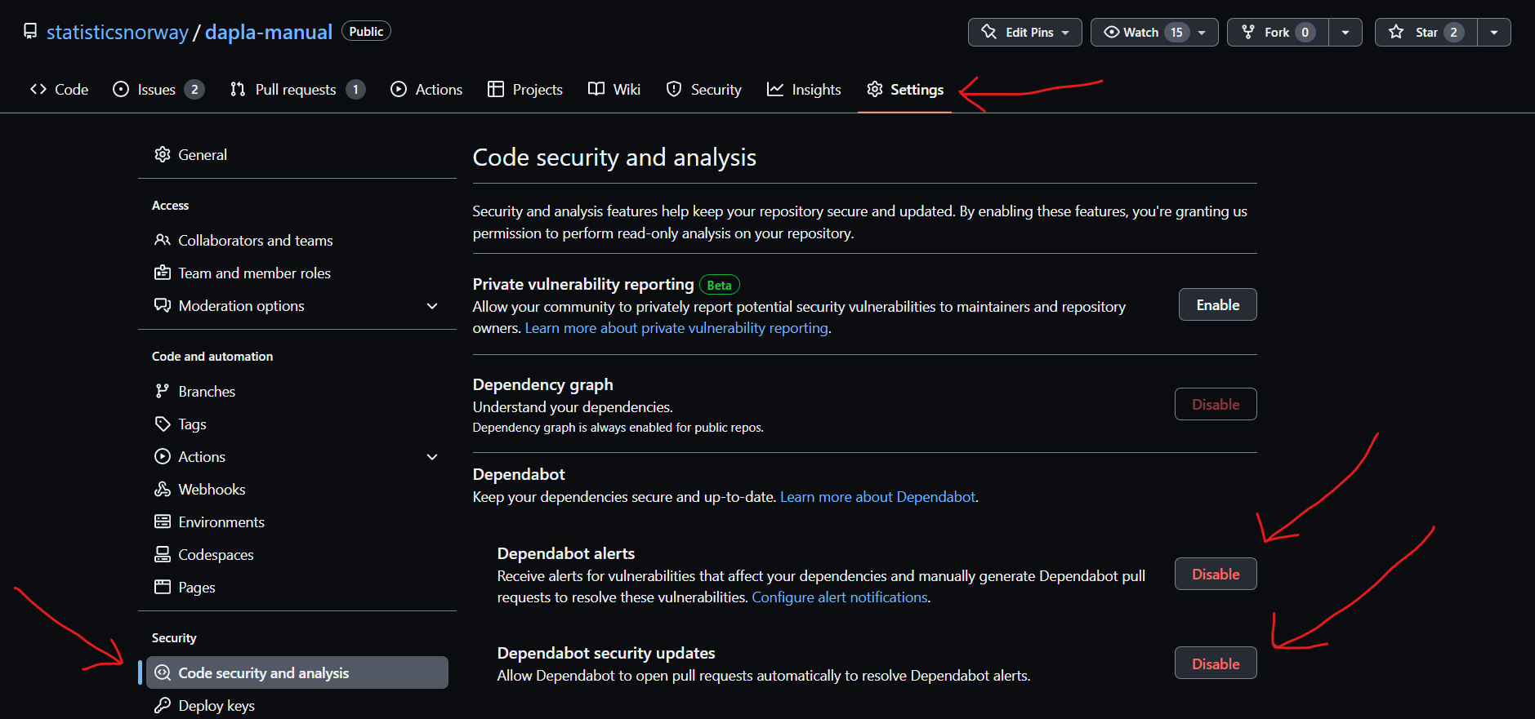Click the Pull requests count badge 1

tap(355, 89)
